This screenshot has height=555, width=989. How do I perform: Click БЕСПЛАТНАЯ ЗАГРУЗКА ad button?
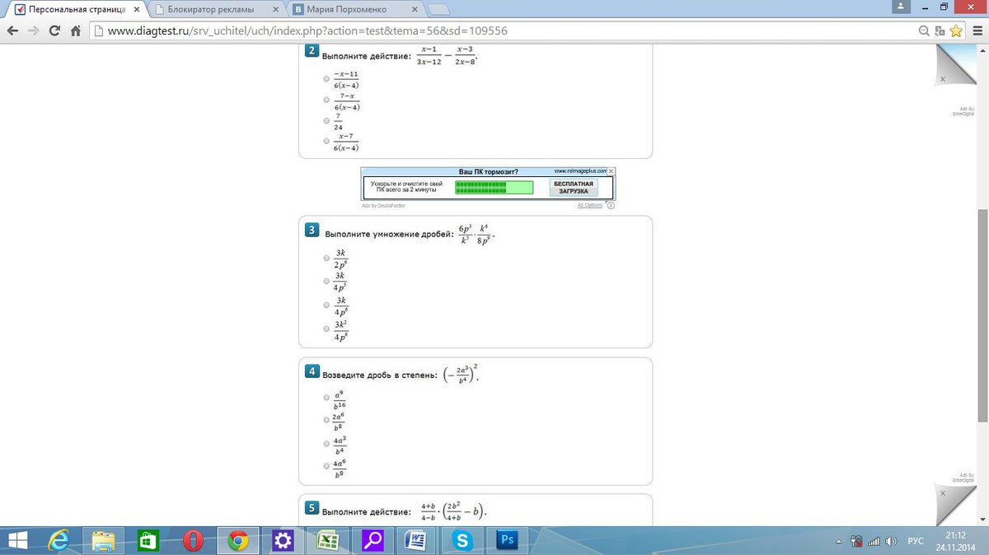tap(574, 187)
